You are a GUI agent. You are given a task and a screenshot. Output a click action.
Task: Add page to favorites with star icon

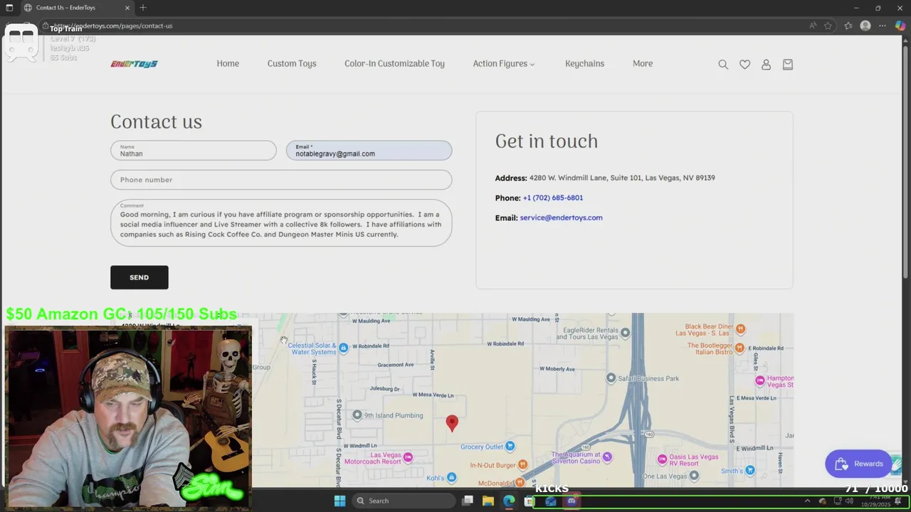click(828, 26)
